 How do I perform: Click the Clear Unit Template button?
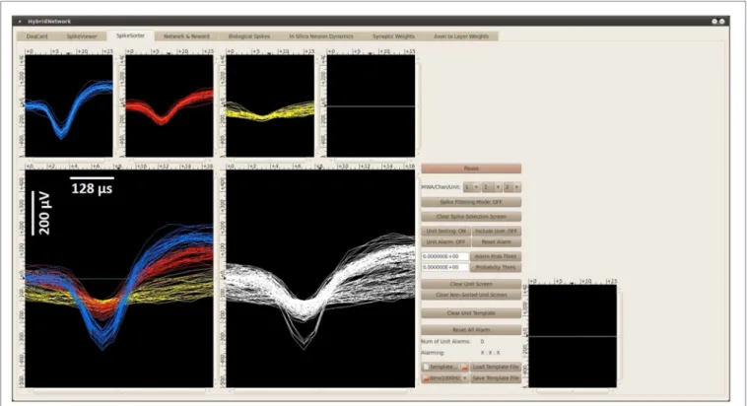(x=471, y=313)
